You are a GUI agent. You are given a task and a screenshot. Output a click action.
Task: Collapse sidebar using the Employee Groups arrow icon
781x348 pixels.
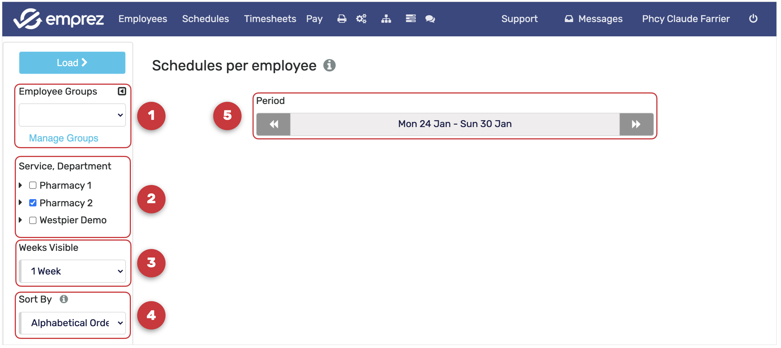[x=122, y=91]
